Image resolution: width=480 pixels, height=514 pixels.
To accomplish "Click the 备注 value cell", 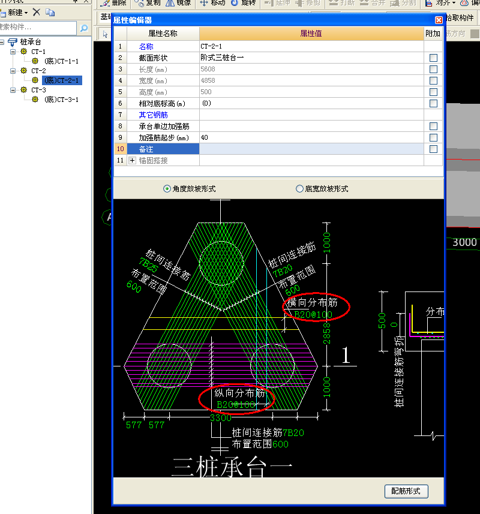I will [311, 149].
